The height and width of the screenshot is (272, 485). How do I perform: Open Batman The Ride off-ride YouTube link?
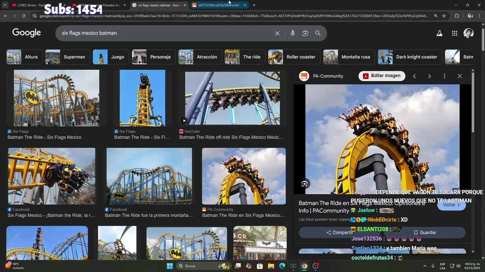click(x=231, y=137)
